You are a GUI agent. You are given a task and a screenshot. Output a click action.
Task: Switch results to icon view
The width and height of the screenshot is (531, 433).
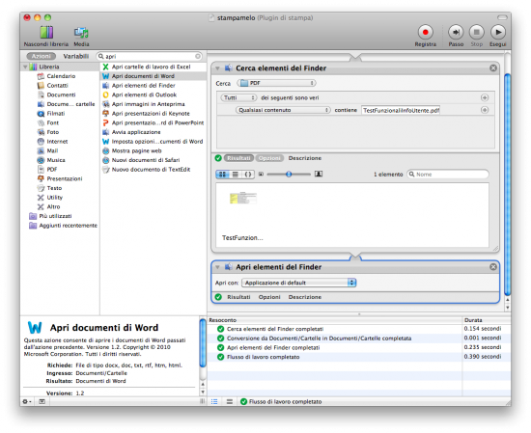(x=222, y=175)
